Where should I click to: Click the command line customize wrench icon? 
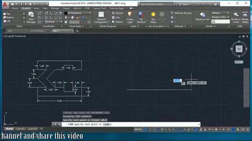click(x=59, y=125)
